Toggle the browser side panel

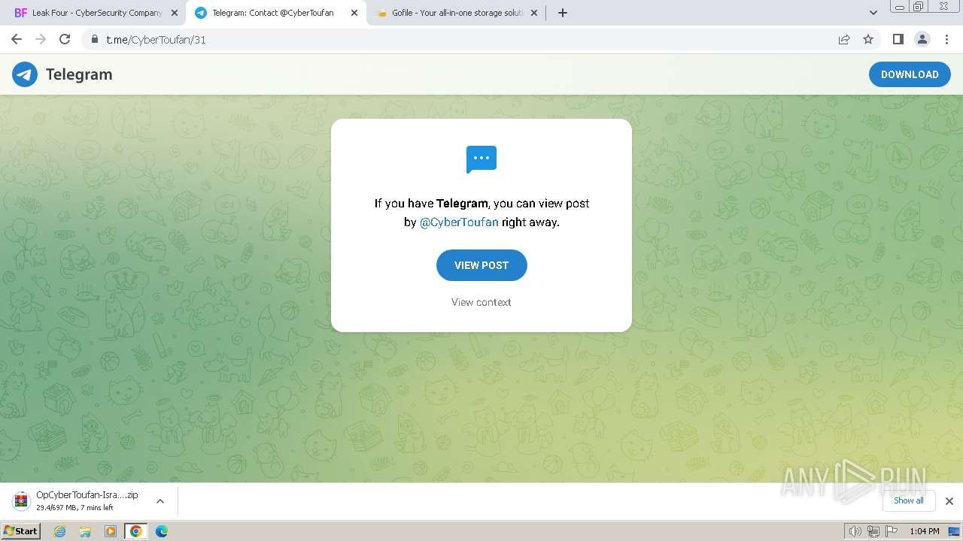pyautogui.click(x=898, y=40)
